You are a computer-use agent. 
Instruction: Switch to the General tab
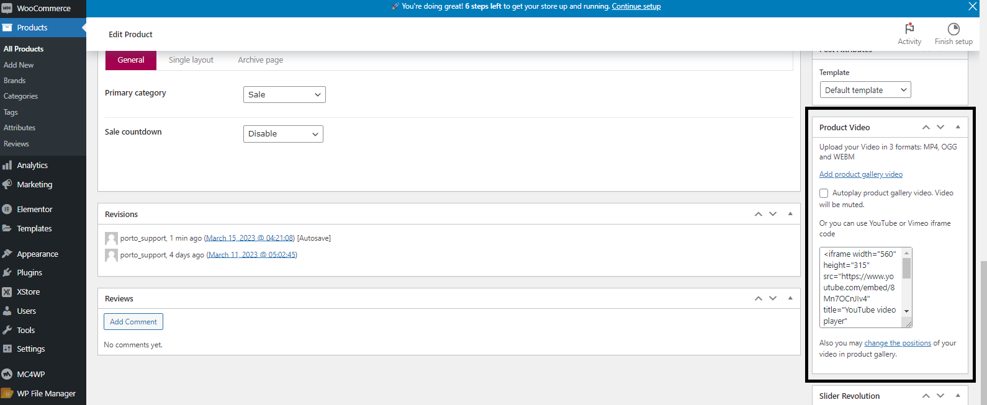131,60
